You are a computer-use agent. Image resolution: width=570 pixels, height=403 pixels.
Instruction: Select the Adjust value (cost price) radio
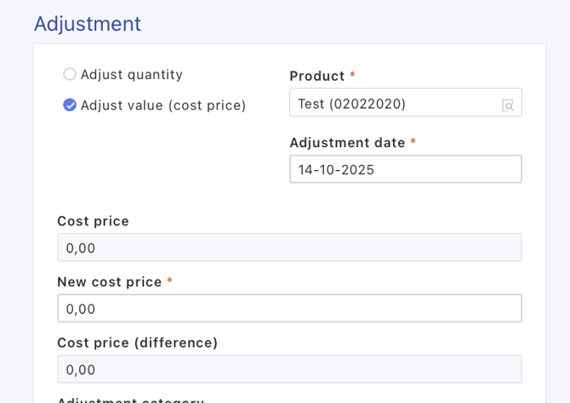click(70, 105)
